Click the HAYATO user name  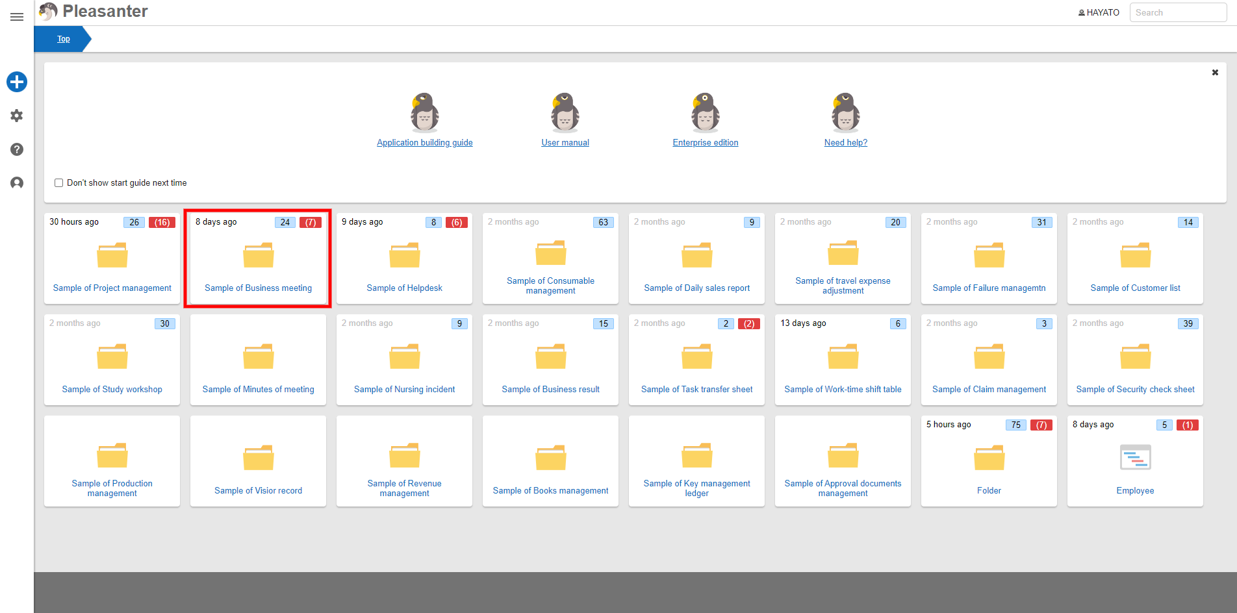(x=1099, y=12)
